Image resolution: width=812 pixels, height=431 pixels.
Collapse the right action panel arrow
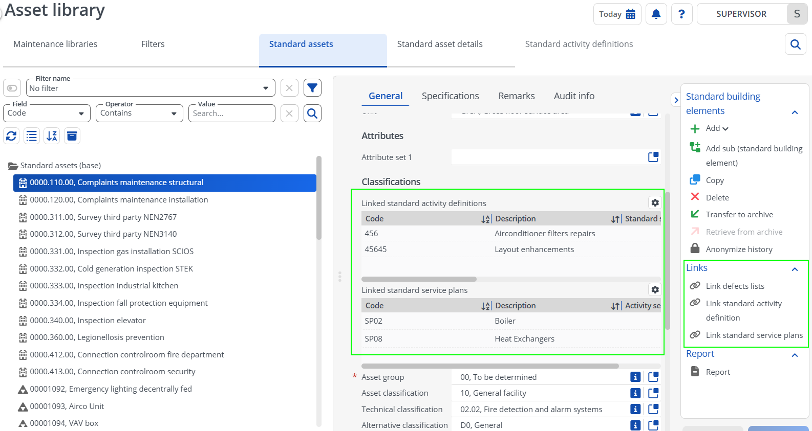click(x=676, y=100)
